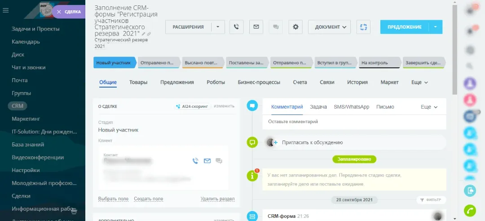
Task: Open Календарь in sidebar
Action: [x=26, y=42]
